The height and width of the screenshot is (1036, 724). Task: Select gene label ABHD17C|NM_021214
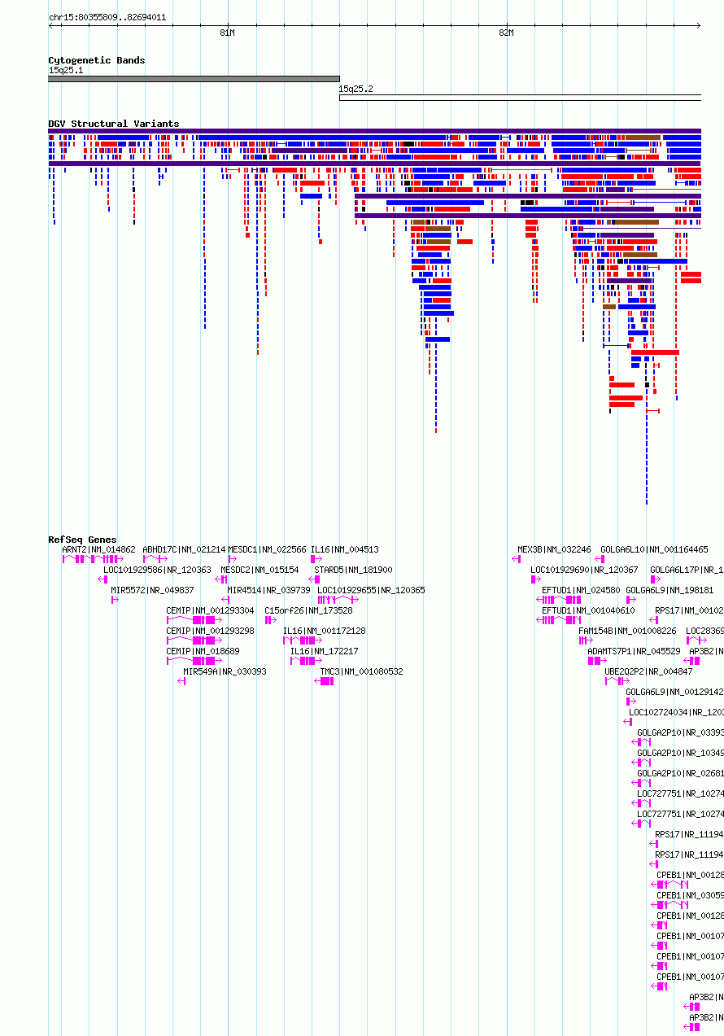click(184, 549)
